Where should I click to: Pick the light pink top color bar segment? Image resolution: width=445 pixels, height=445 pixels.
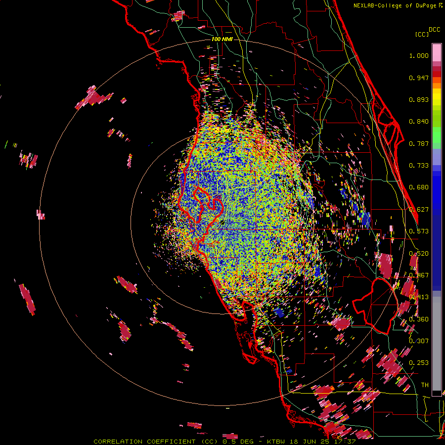click(x=437, y=52)
